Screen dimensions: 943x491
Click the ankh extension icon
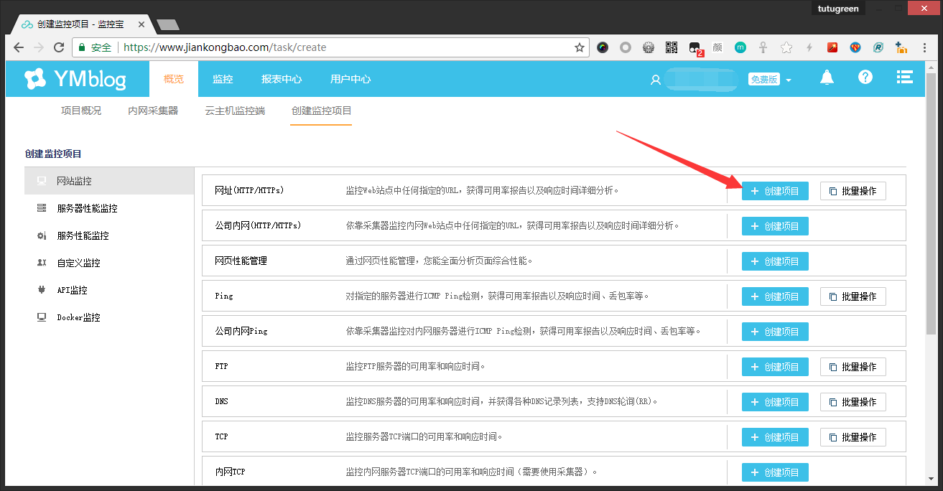[x=763, y=47]
